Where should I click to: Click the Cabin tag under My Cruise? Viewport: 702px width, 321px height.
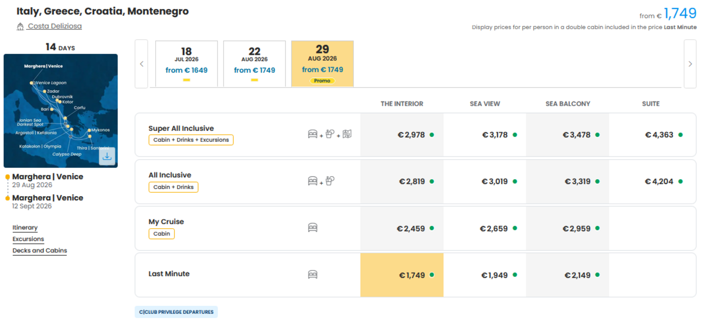pos(162,234)
